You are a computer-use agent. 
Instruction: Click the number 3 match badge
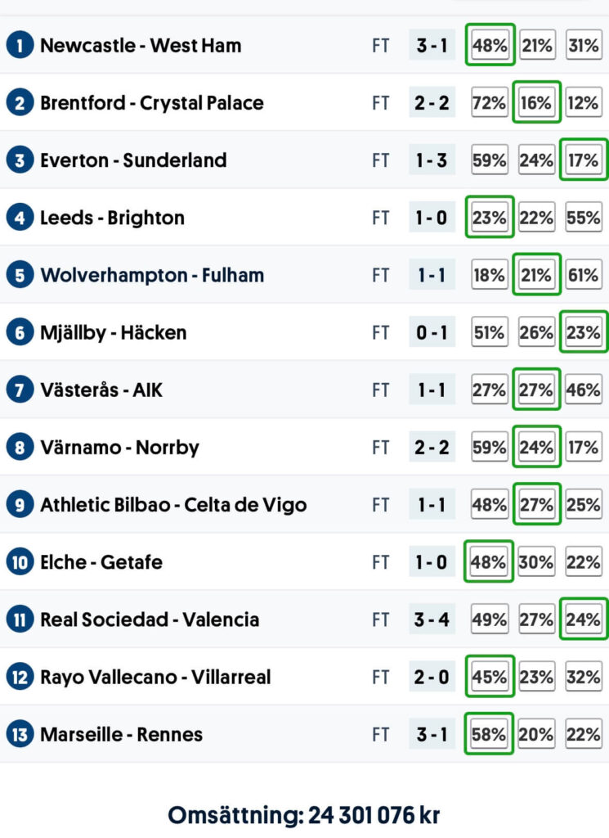20,160
